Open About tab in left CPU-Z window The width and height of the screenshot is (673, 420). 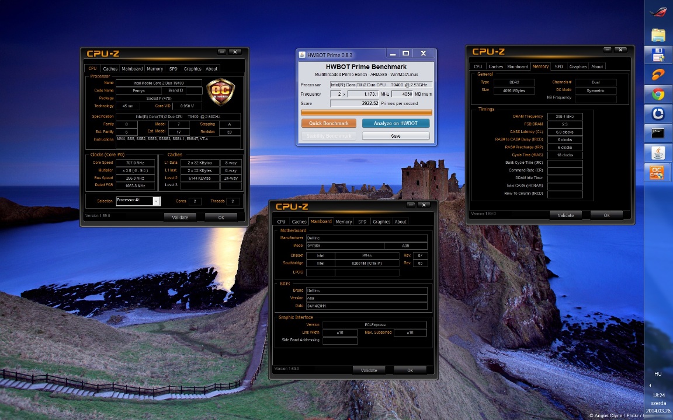(x=211, y=69)
